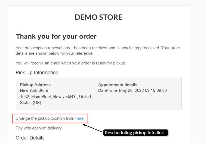207x143 pixels.
Task: Click the DEMO STORE header title
Action: 98,17
